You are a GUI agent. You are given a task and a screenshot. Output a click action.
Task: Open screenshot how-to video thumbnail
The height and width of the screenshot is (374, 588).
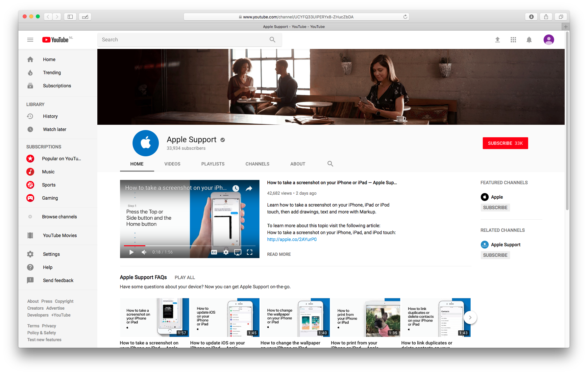coord(154,318)
